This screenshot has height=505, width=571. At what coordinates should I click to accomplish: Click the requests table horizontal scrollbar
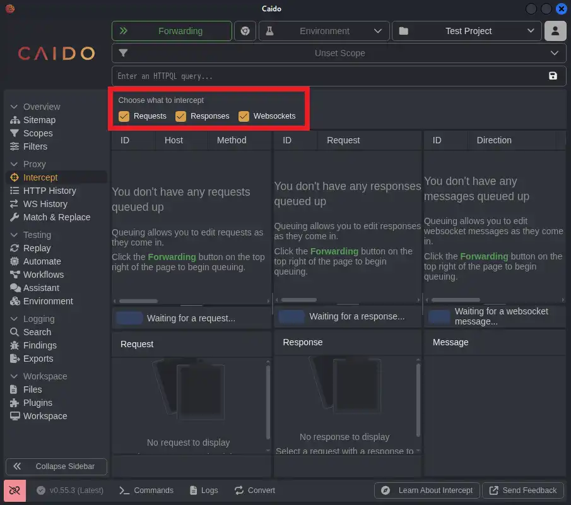[x=138, y=300]
